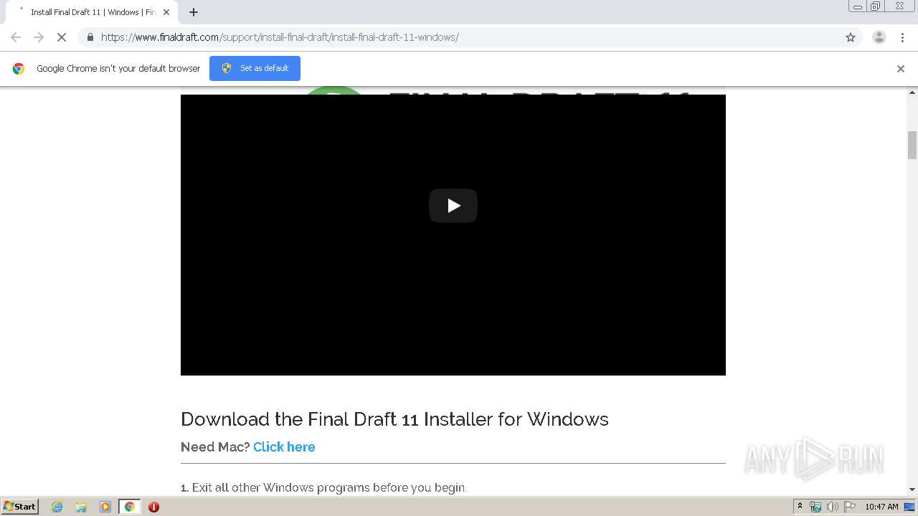The height and width of the screenshot is (516, 918).
Task: Click 'Google Chrome isn't your default browser' text
Action: (118, 69)
